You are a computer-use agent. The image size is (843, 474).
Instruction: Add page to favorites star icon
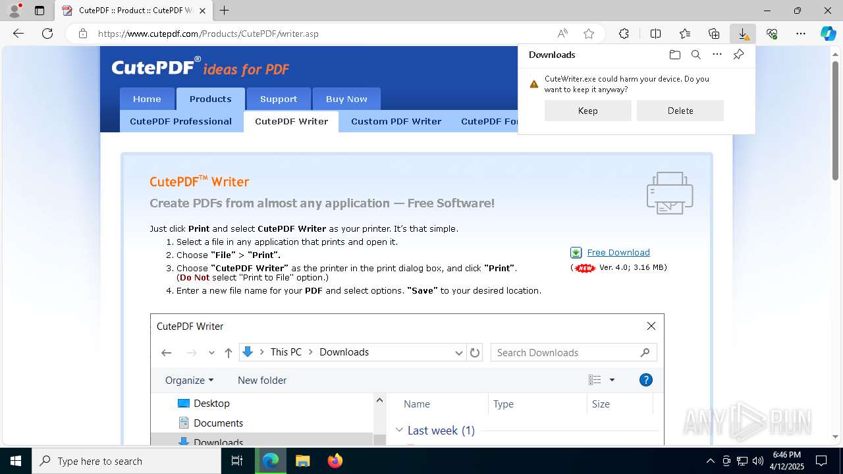tap(589, 34)
